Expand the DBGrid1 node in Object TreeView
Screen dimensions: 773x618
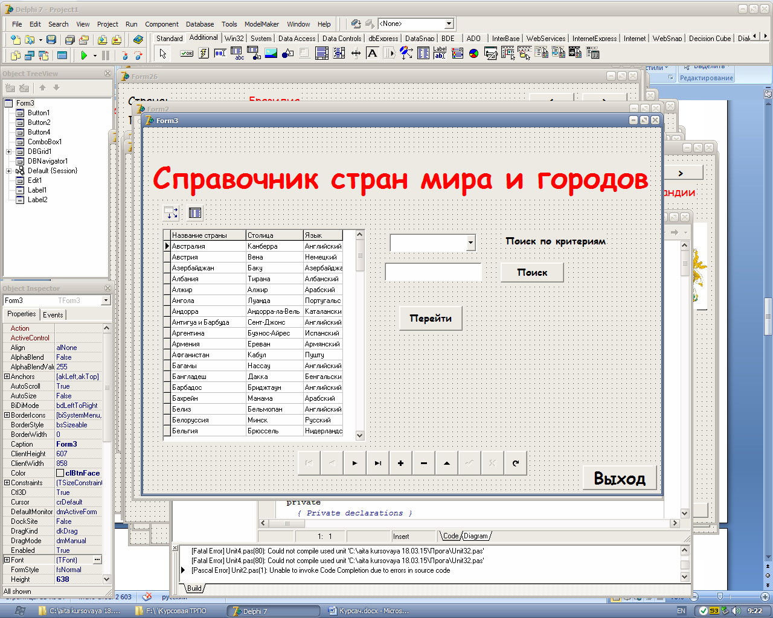[x=8, y=151]
